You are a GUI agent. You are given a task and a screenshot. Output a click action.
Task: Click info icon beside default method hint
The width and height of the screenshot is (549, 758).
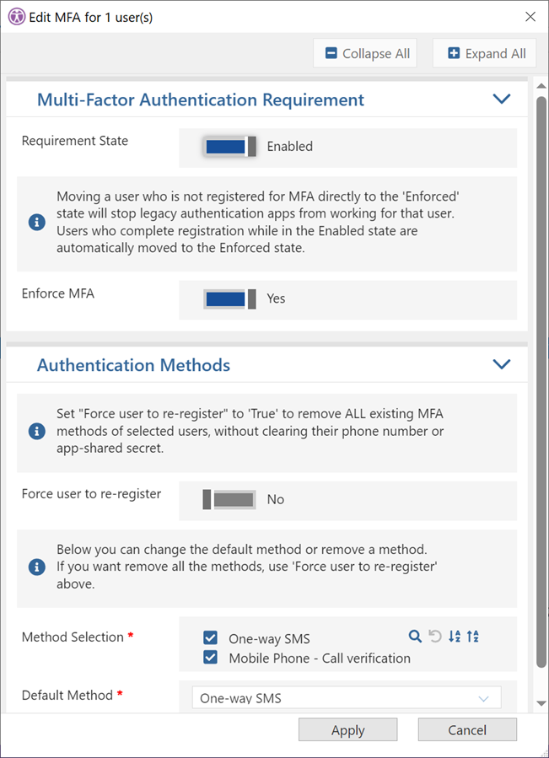(x=37, y=567)
